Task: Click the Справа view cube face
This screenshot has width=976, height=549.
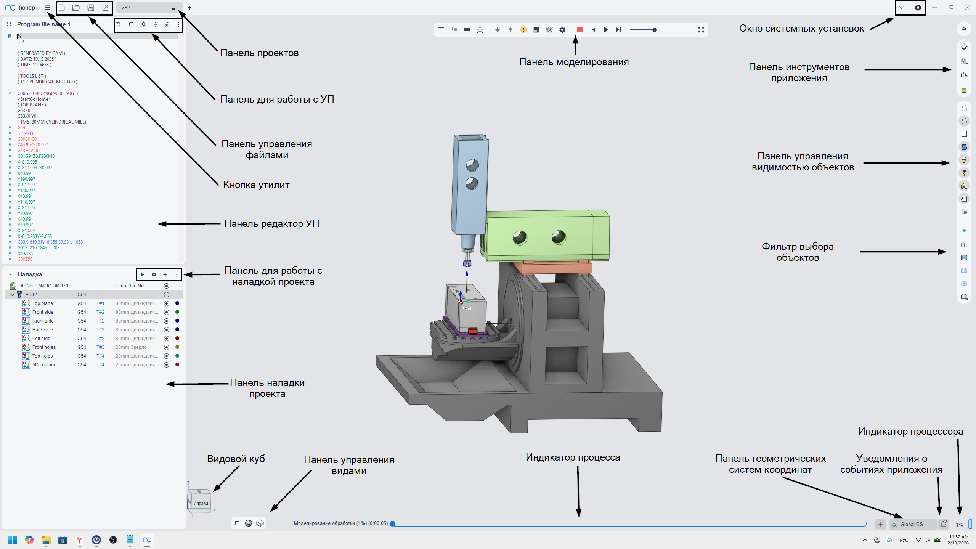Action: tap(201, 503)
